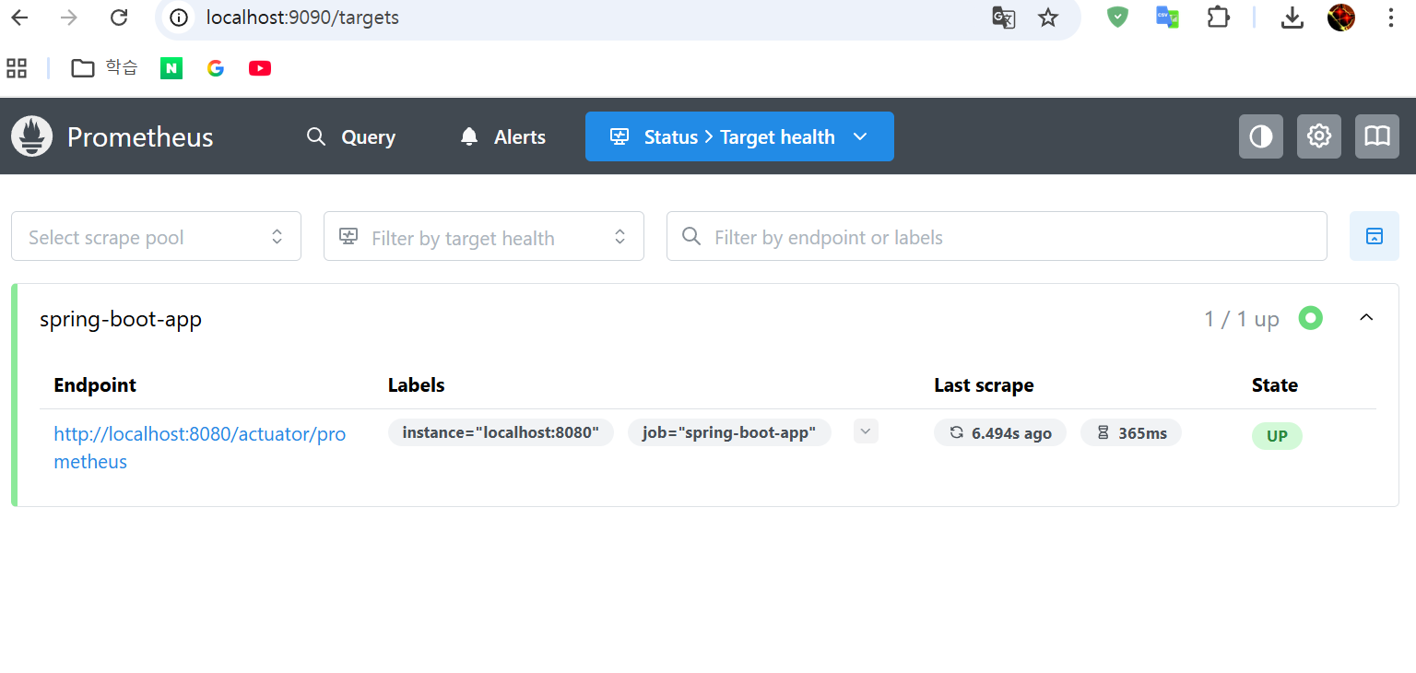The image size is (1416, 673).
Task: Click the green health ring of spring-boot-app
Action: point(1310,318)
